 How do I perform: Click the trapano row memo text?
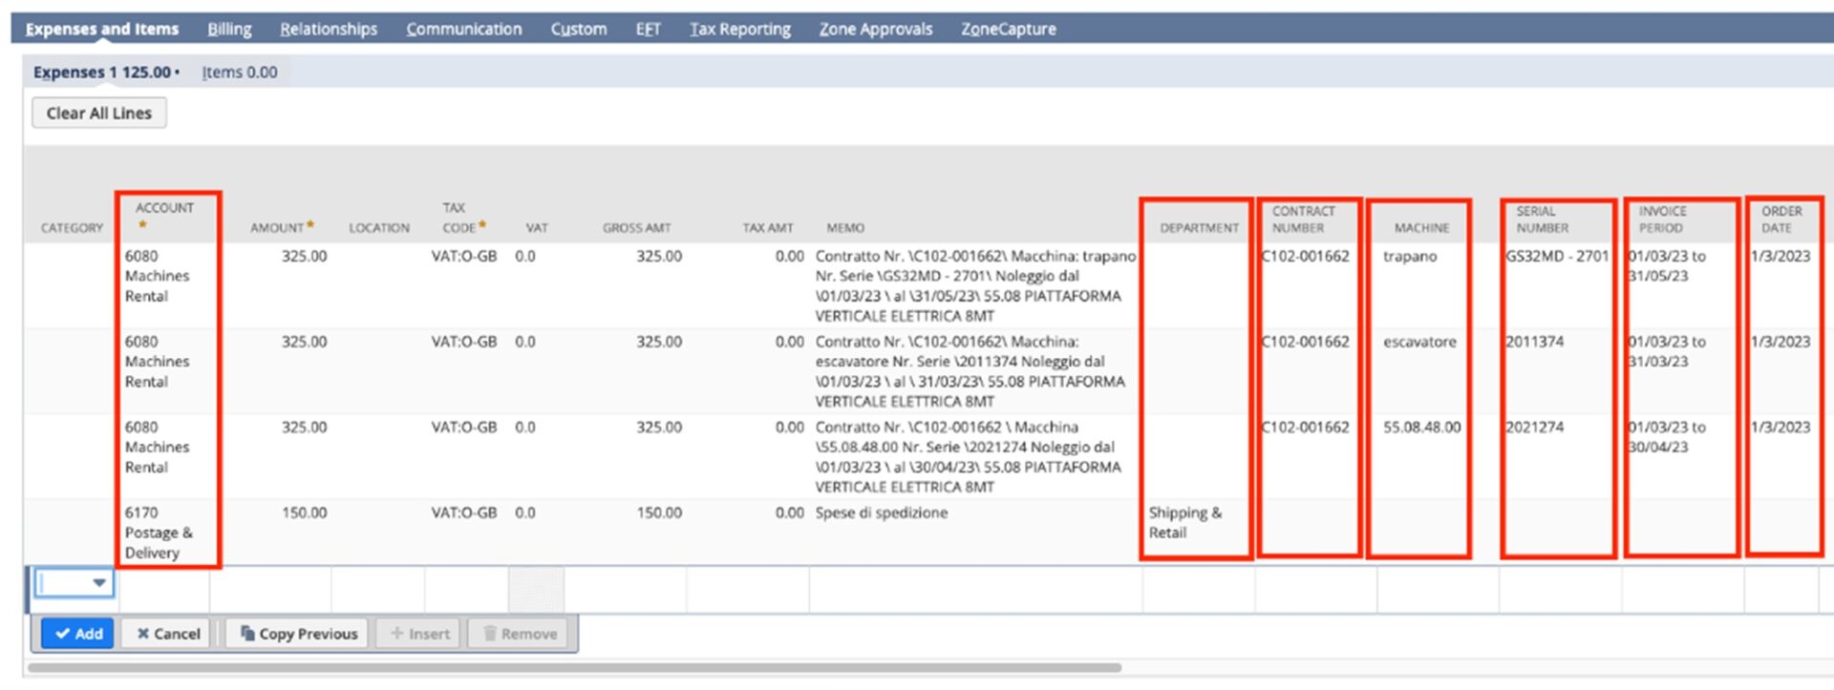point(975,285)
